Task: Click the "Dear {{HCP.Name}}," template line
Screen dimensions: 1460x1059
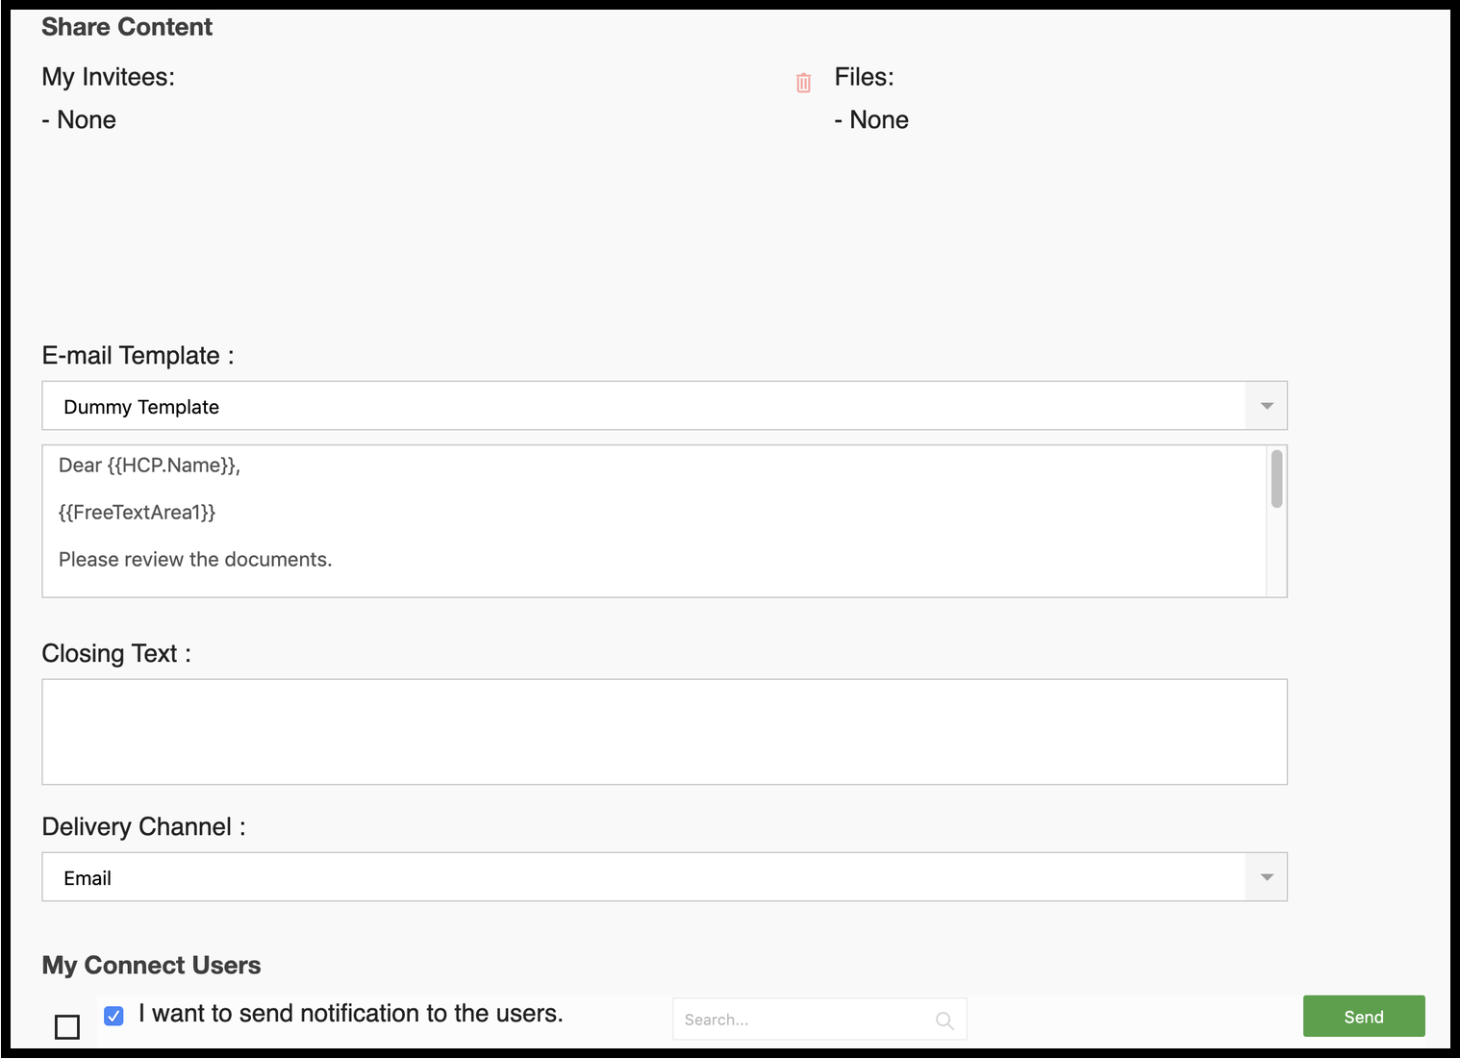Action: click(x=149, y=466)
